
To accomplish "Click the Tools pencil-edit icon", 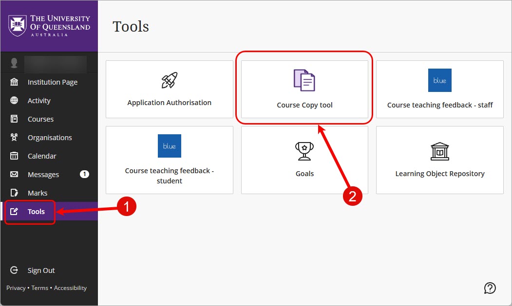I will [x=14, y=212].
